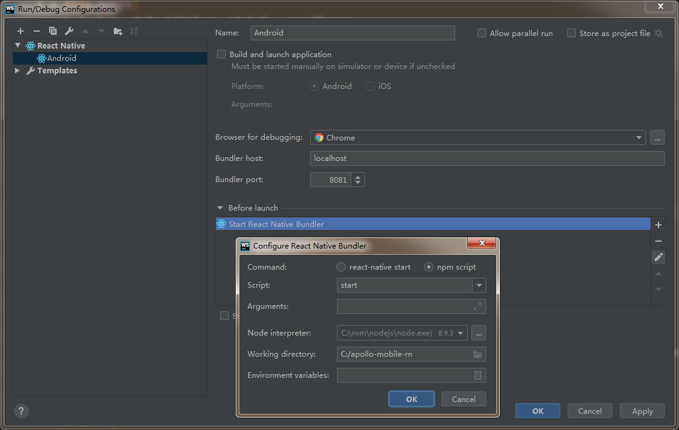
Task: Browse for browsers with ellipsis button beside Chrome
Action: (x=657, y=137)
